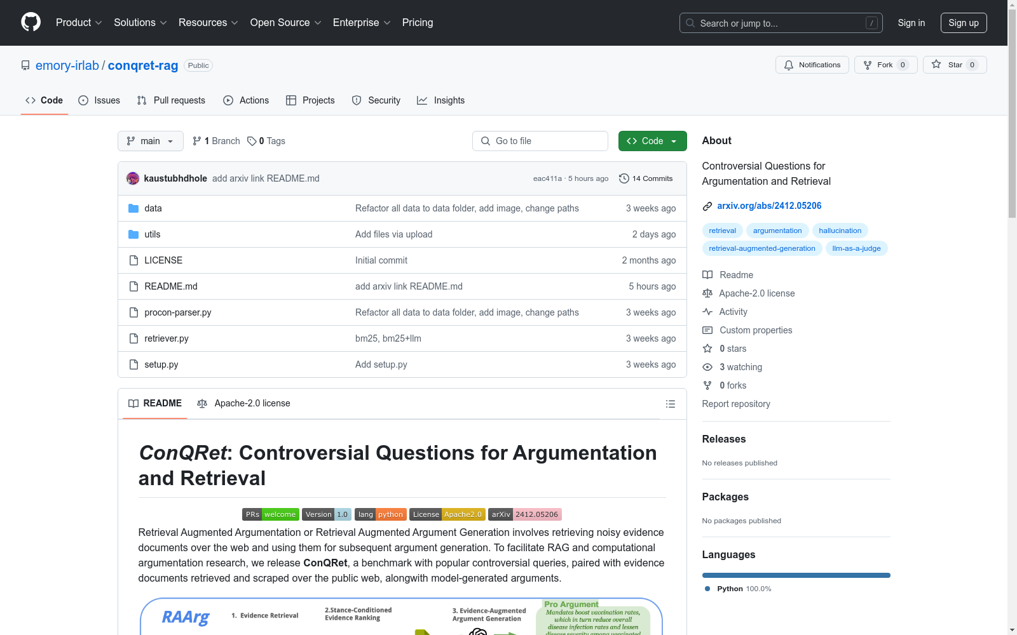Fork this repository
This screenshot has height=635, width=1017.
pos(886,65)
